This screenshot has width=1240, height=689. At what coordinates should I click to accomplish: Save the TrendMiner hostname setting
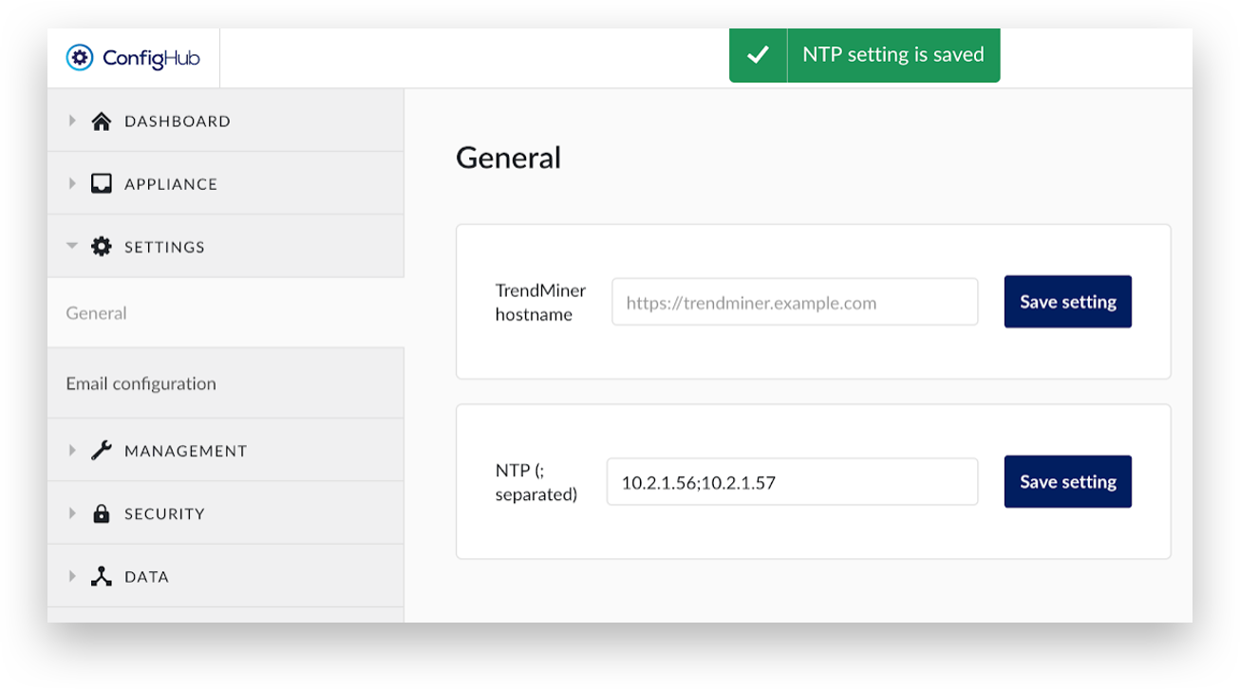[1068, 302]
